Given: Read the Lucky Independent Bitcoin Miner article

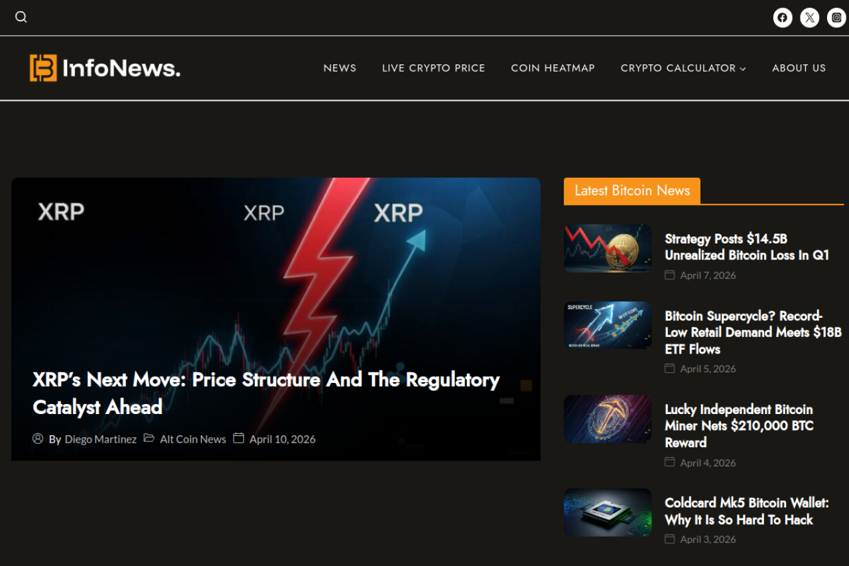Looking at the screenshot, I should coord(740,426).
